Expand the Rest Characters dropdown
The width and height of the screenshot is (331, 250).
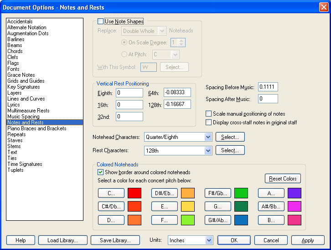[208, 150]
